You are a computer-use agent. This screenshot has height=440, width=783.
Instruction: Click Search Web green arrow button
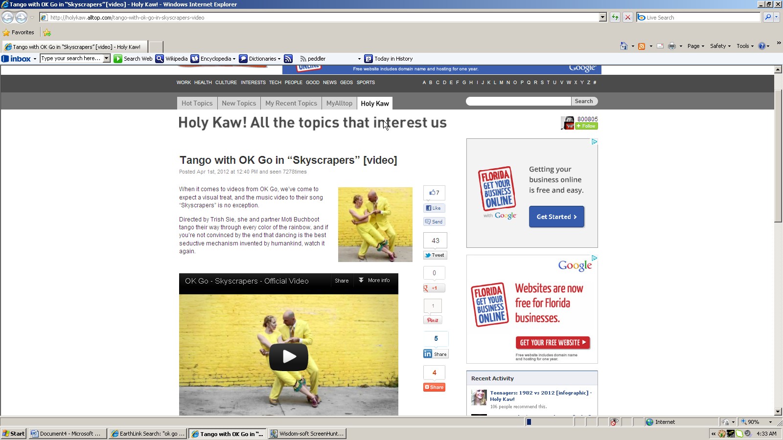click(133, 59)
